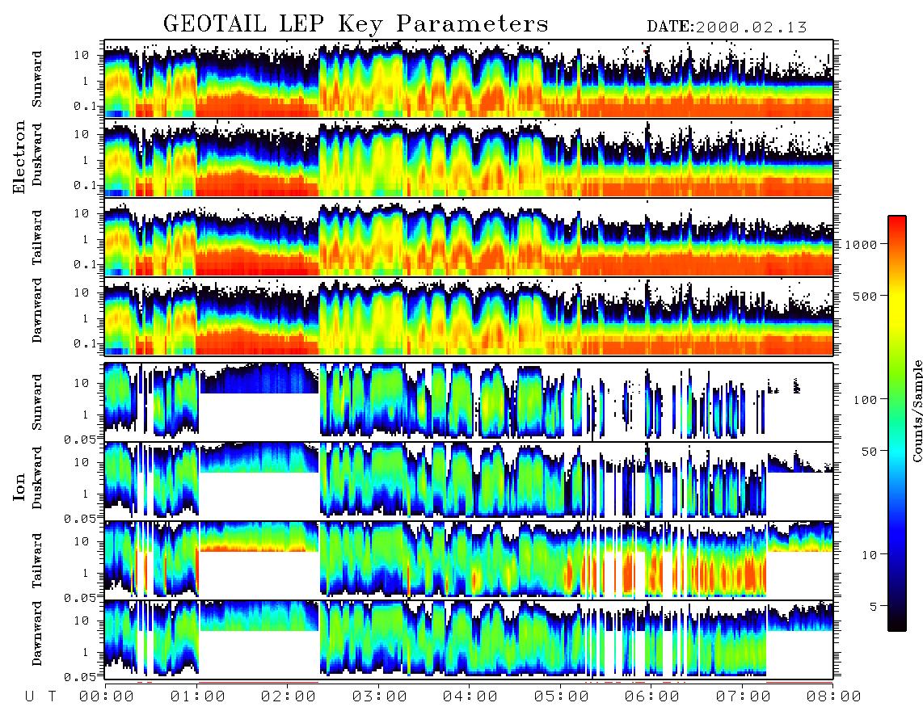
Task: Select the Ion 'Sunward' panel label
Action: pyautogui.click(x=37, y=402)
